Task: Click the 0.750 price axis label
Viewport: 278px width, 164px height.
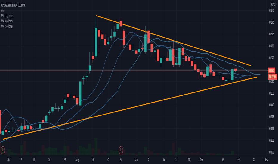Action: (x=271, y=46)
